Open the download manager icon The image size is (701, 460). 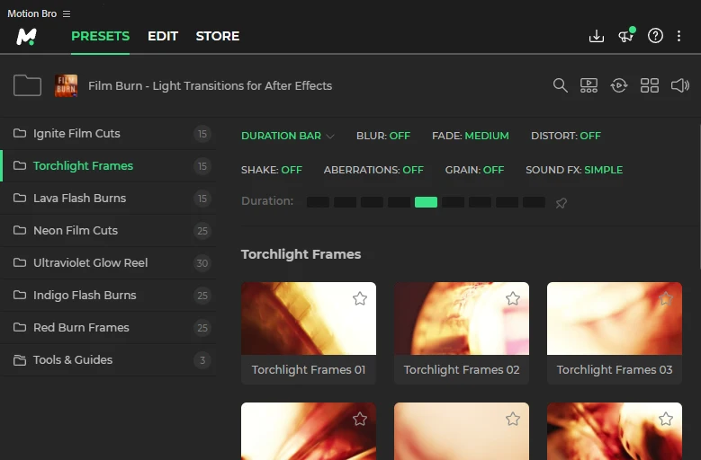coord(597,36)
